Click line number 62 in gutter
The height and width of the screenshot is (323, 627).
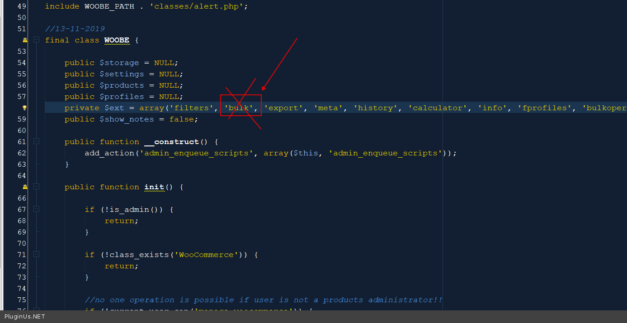click(21, 153)
